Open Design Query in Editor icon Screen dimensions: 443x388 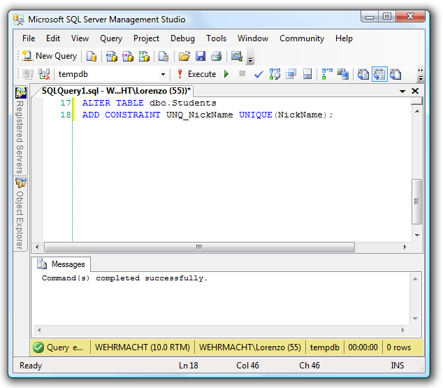291,74
